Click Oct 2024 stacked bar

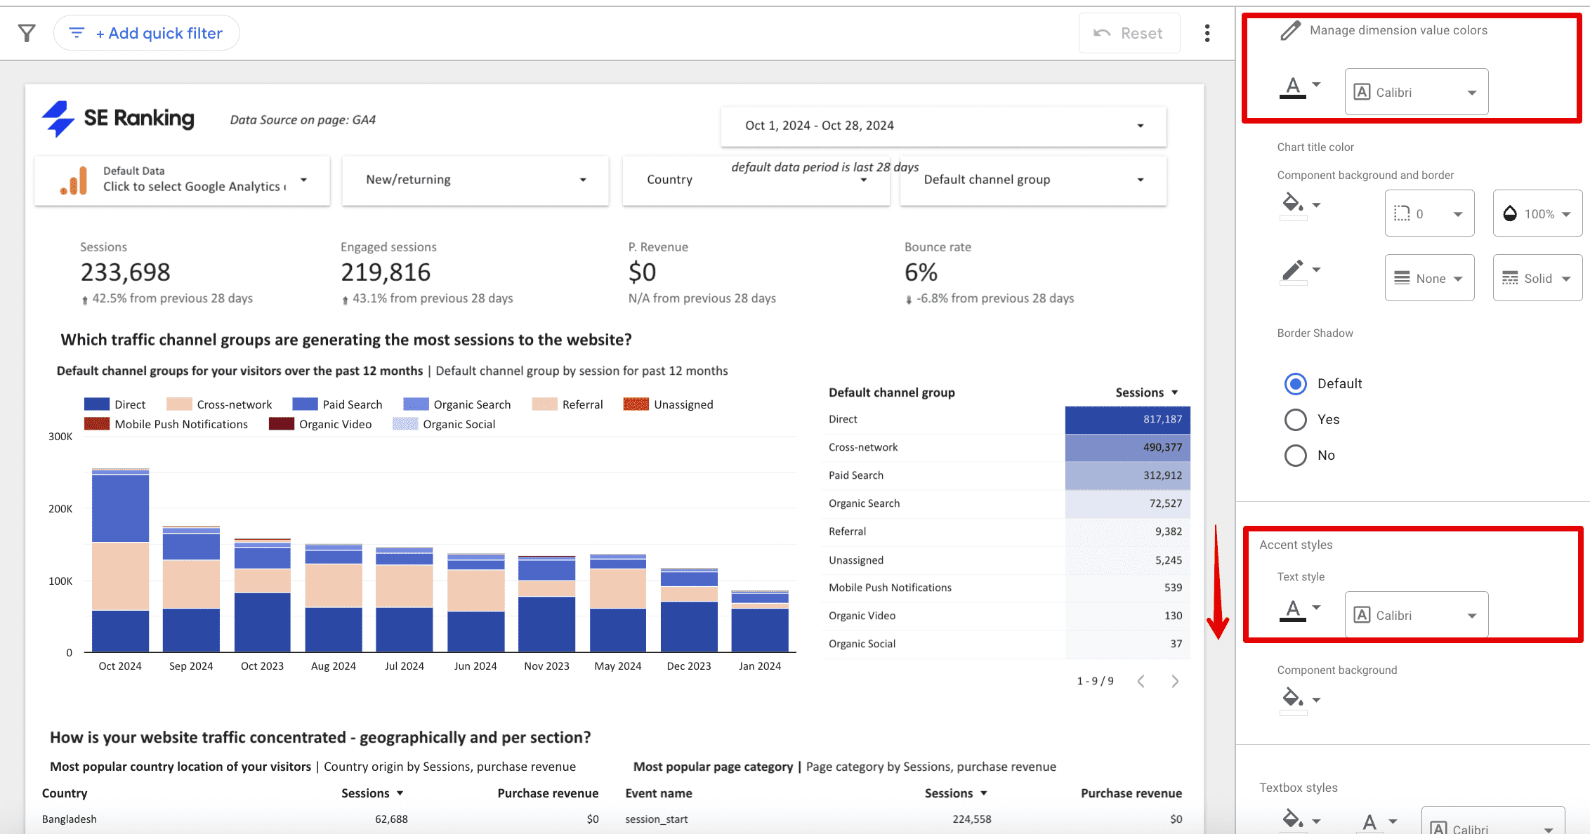[120, 560]
